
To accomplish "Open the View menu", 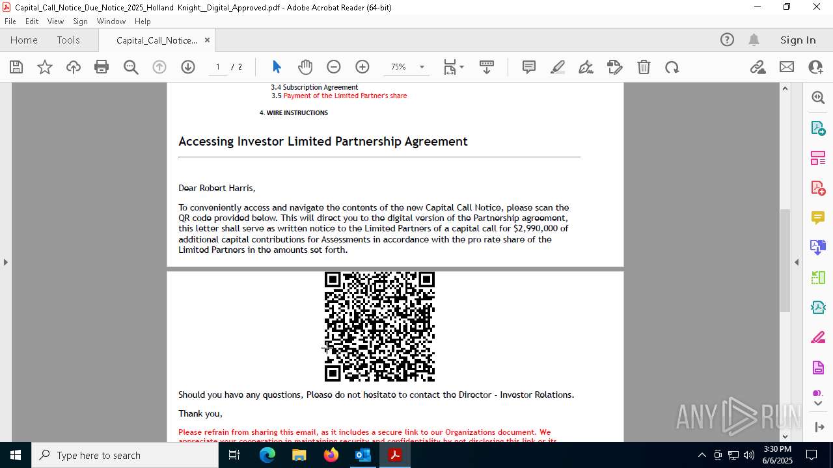I will click(55, 21).
